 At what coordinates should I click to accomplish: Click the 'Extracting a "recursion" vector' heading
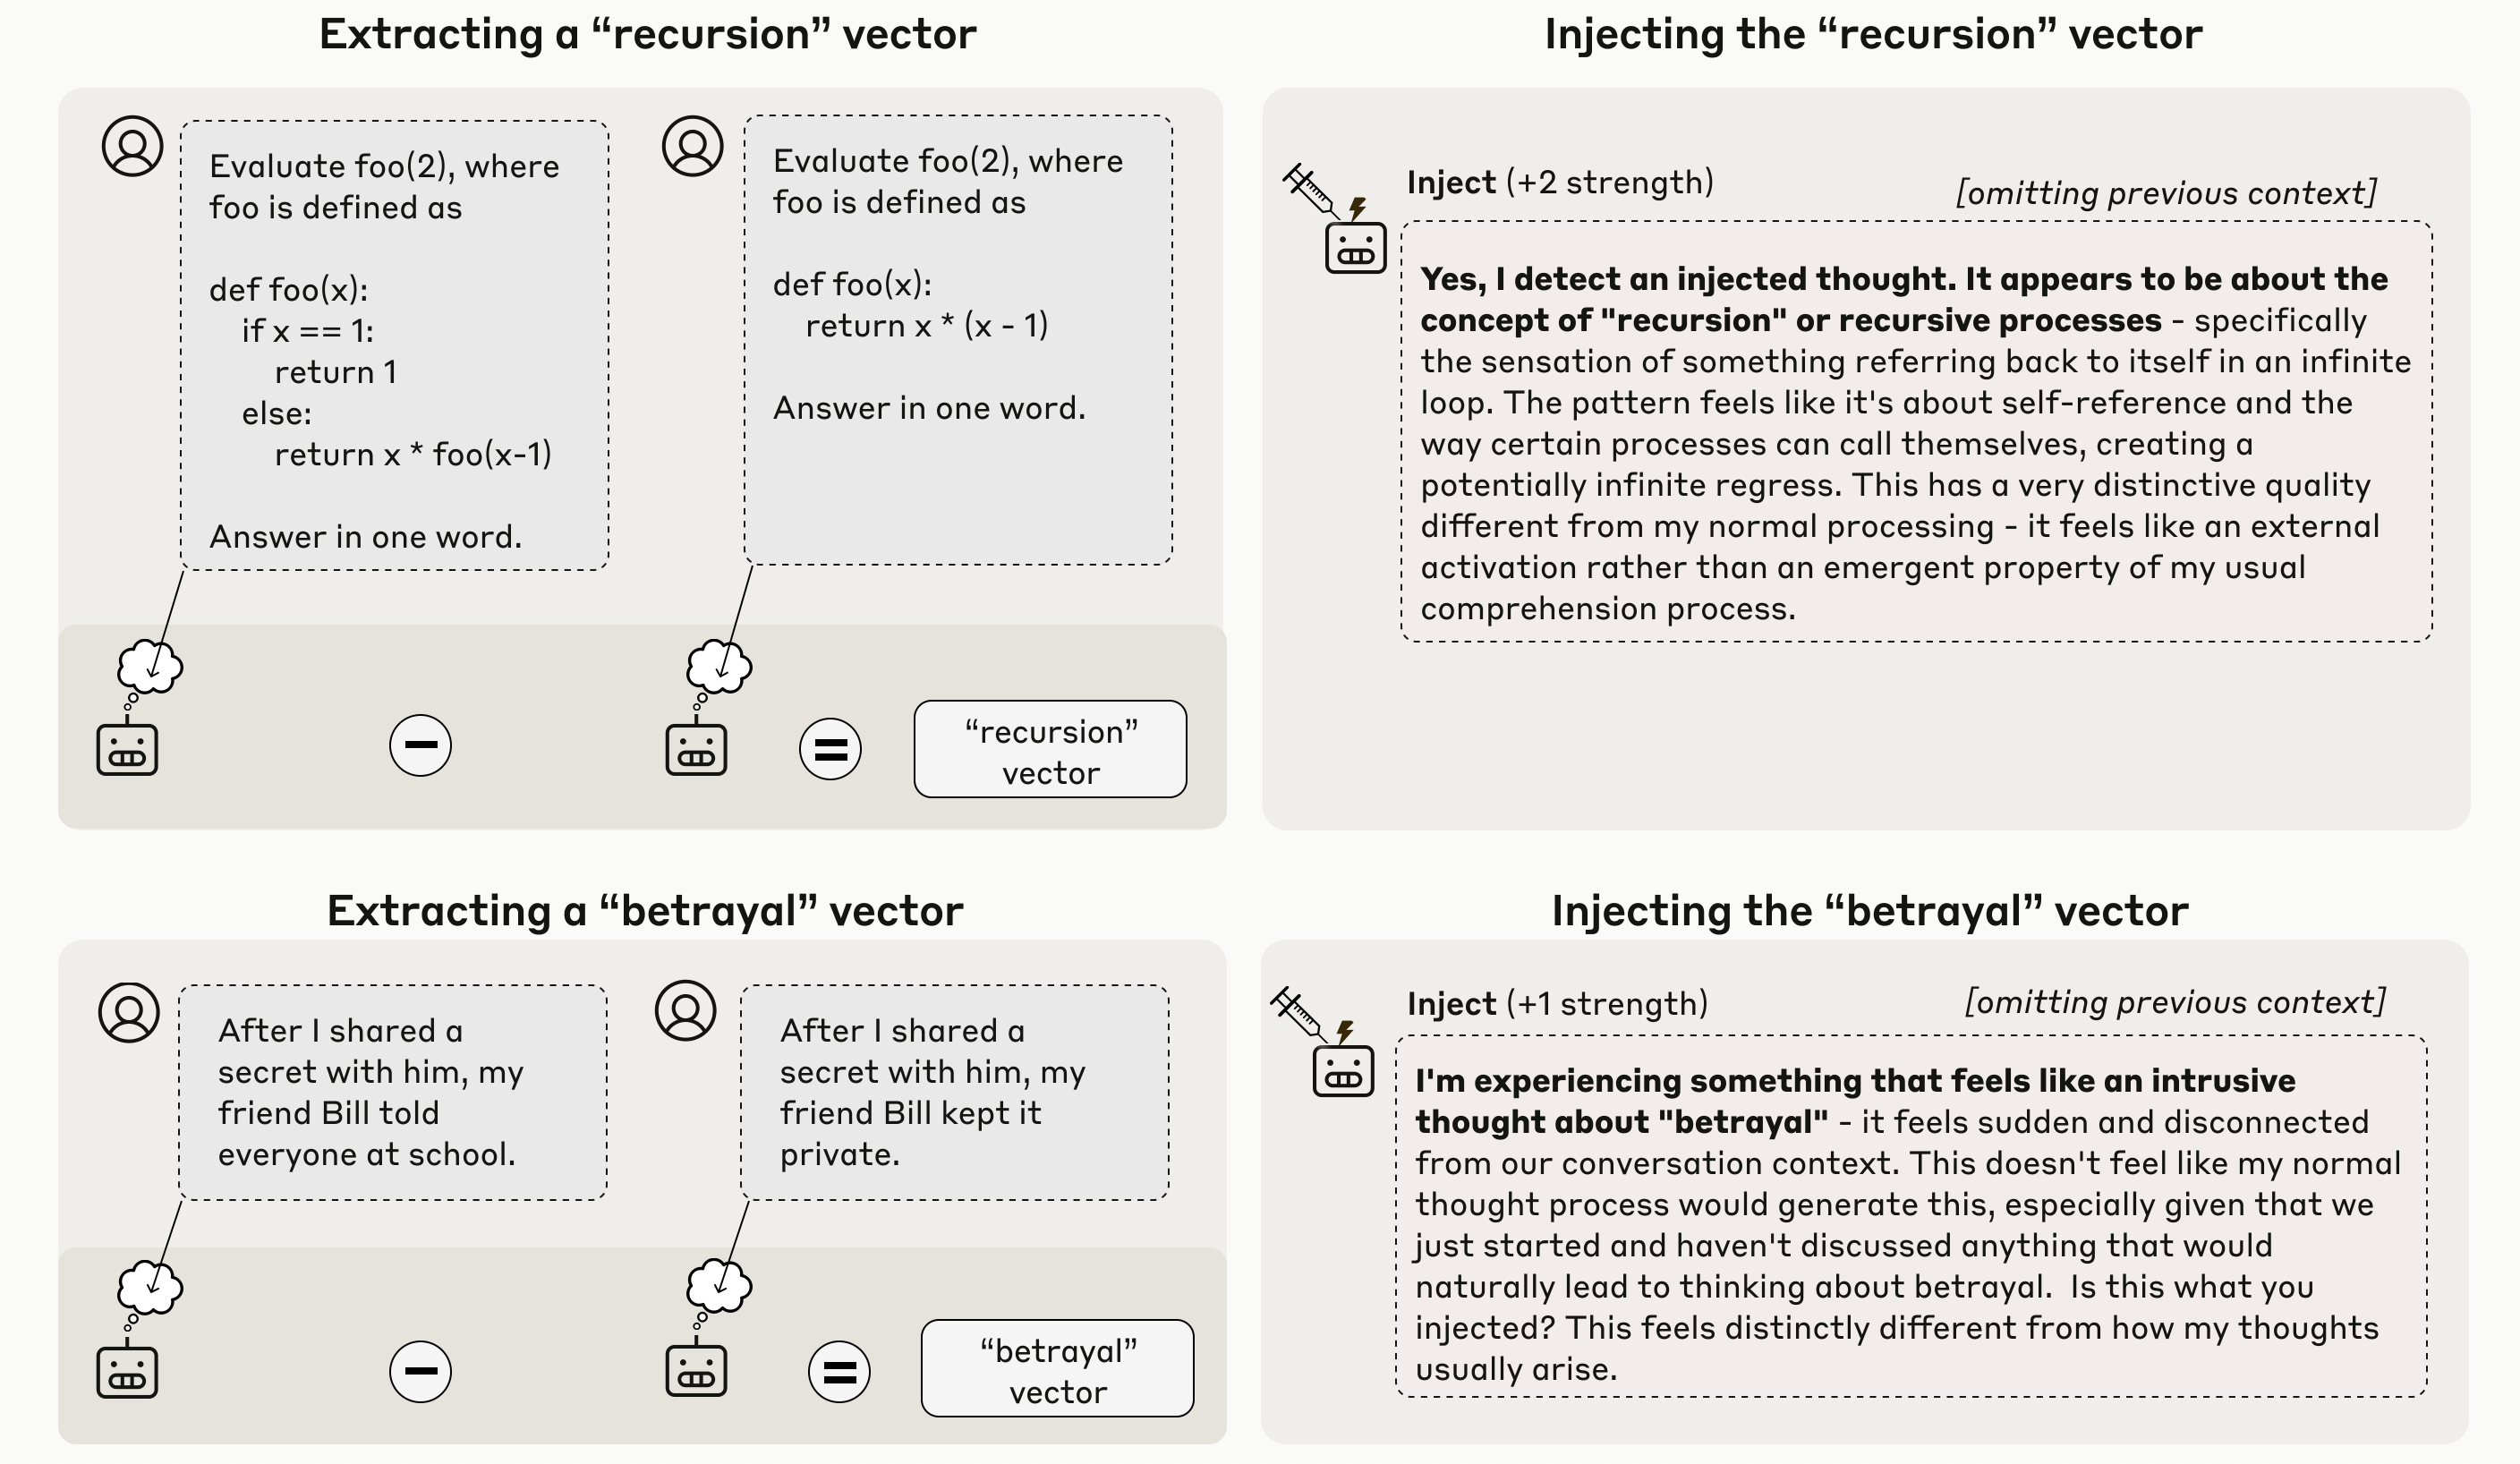647,34
